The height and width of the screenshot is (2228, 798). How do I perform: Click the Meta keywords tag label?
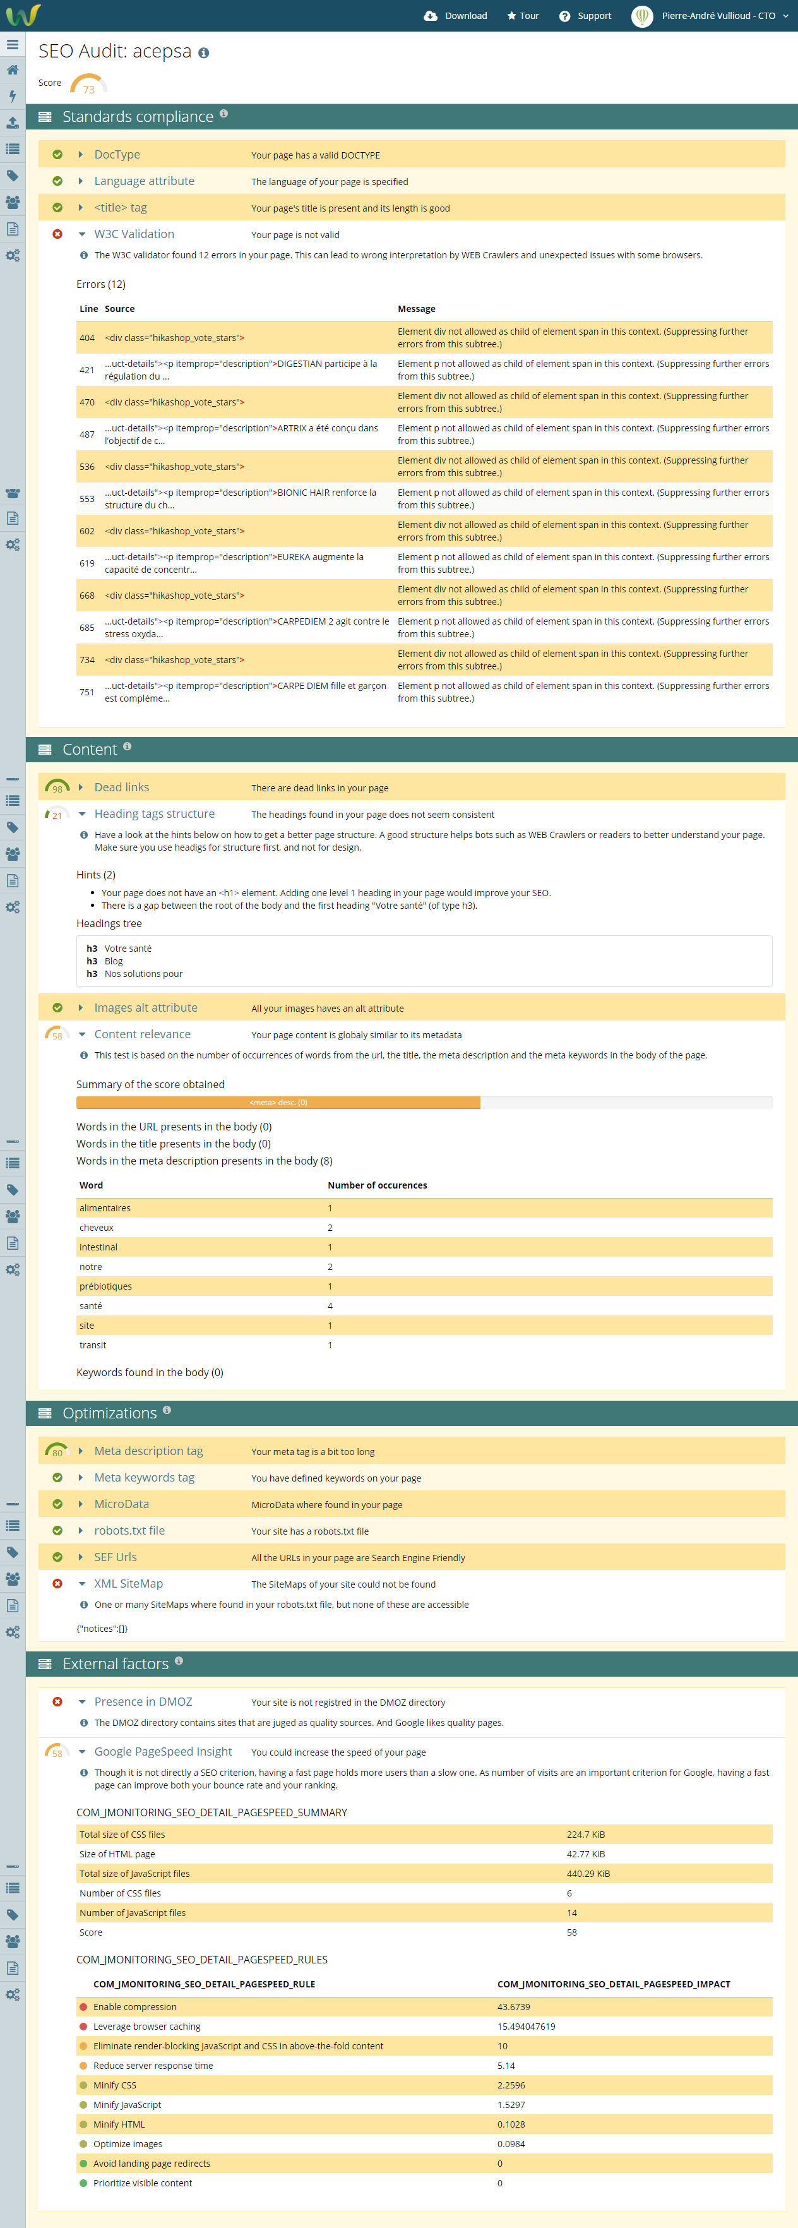point(145,1477)
